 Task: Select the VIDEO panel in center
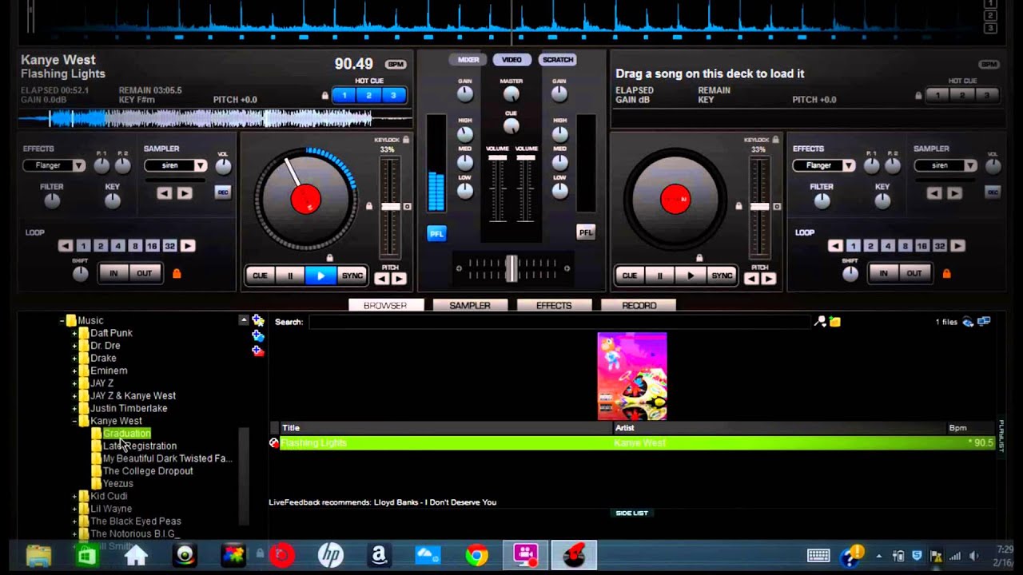pyautogui.click(x=511, y=60)
